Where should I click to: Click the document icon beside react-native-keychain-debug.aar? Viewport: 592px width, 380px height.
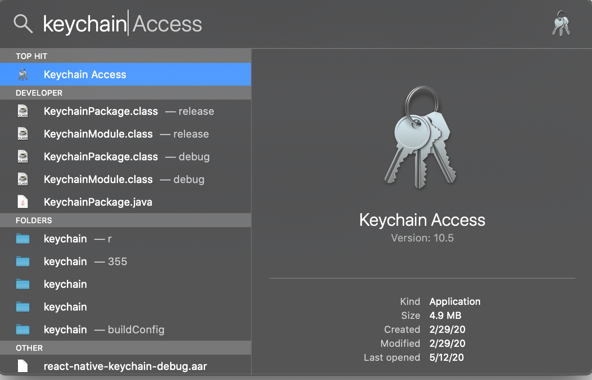[x=23, y=366]
